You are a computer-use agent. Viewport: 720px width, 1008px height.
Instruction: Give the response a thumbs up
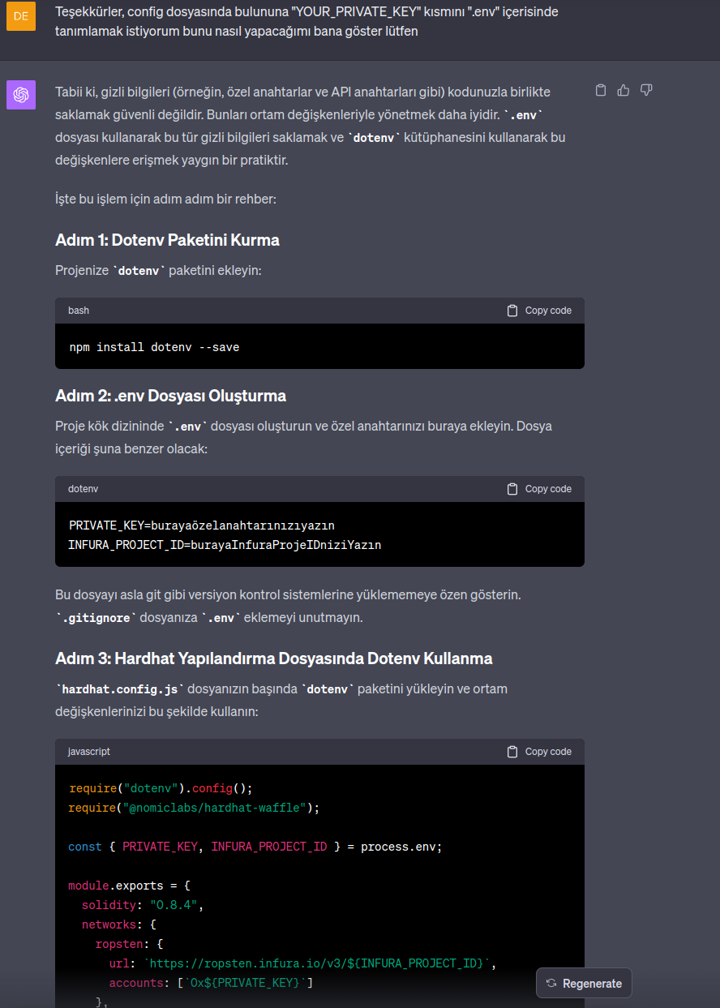coord(624,90)
